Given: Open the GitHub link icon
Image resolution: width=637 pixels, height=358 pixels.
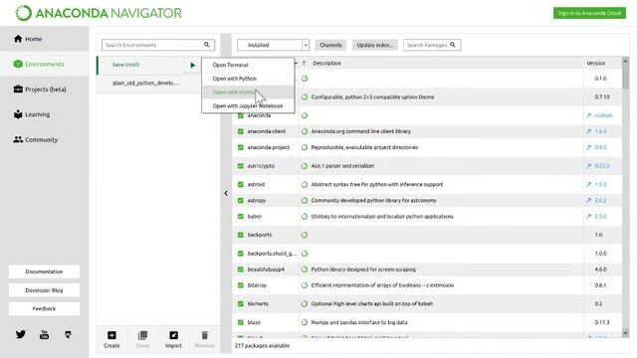Looking at the screenshot, I should point(68,334).
